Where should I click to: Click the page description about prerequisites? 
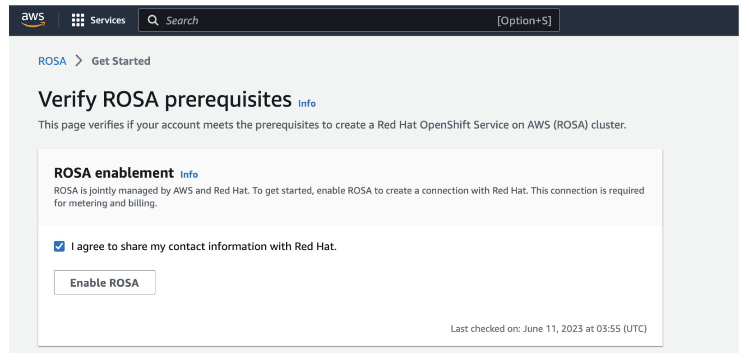coord(332,125)
